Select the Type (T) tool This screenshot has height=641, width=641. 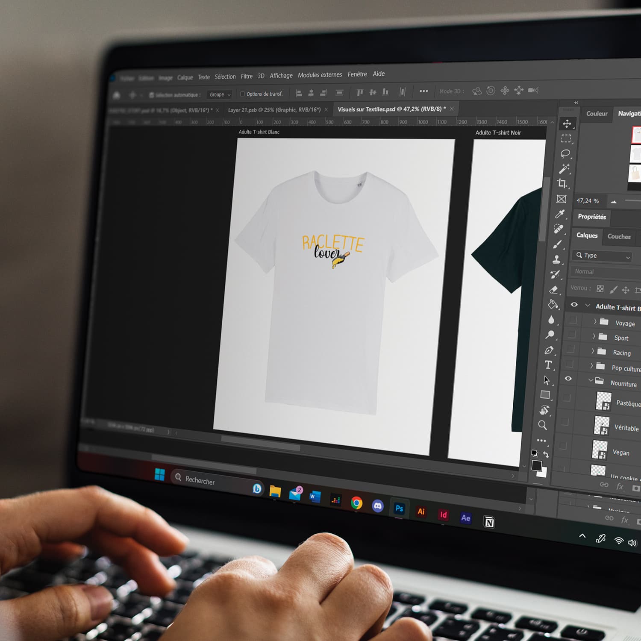[548, 365]
